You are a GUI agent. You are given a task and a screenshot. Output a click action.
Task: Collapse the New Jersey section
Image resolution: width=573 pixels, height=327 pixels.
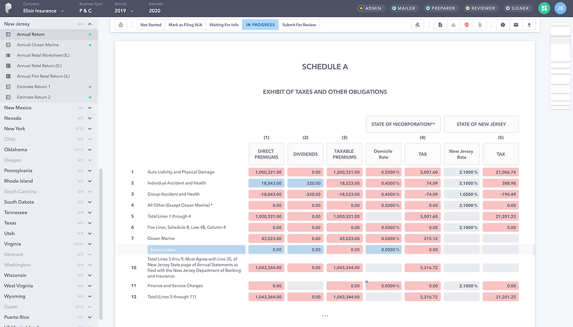click(89, 24)
